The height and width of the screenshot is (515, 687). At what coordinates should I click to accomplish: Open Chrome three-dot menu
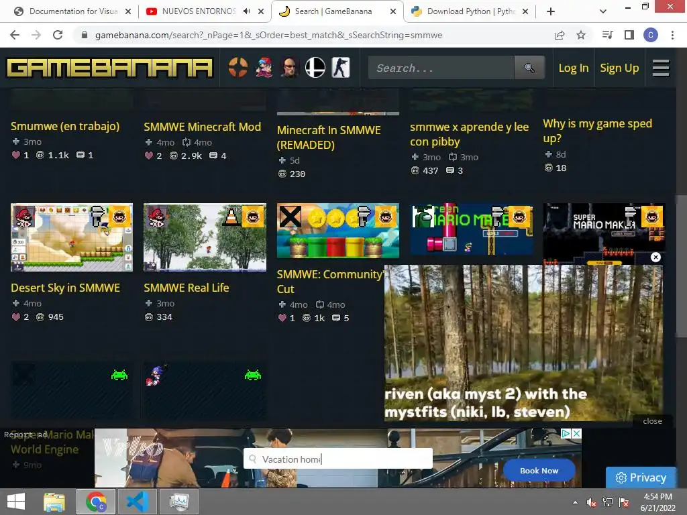pos(672,35)
